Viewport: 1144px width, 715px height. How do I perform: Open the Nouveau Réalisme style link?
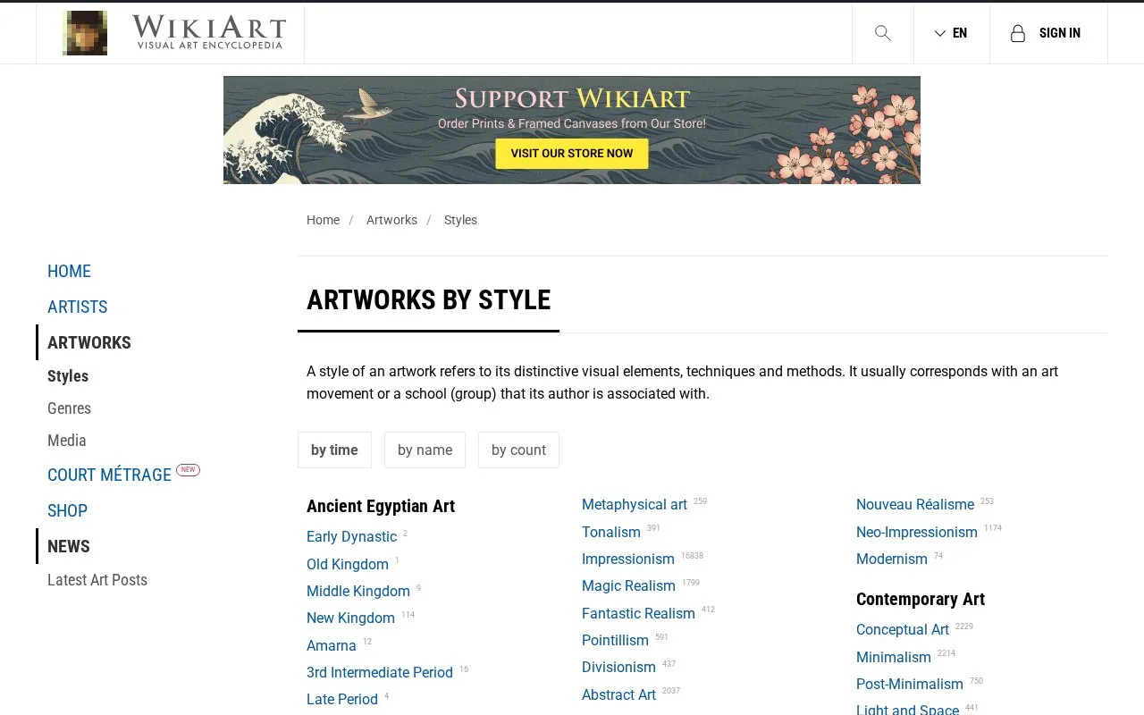tap(915, 504)
